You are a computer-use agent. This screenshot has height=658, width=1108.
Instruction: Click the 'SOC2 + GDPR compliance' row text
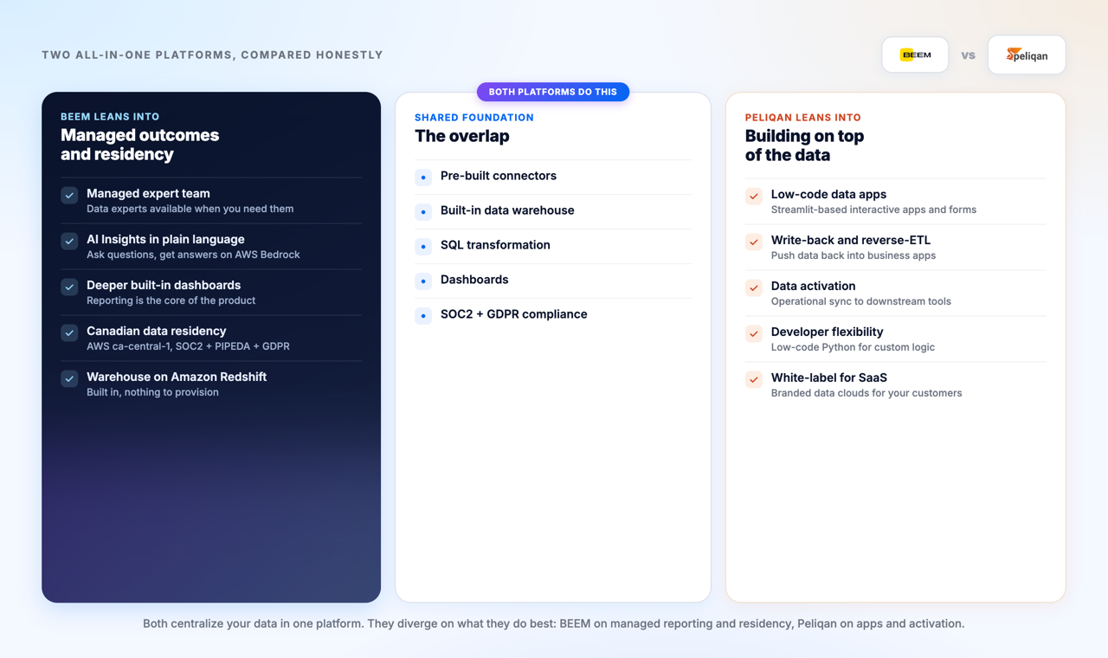tap(514, 314)
